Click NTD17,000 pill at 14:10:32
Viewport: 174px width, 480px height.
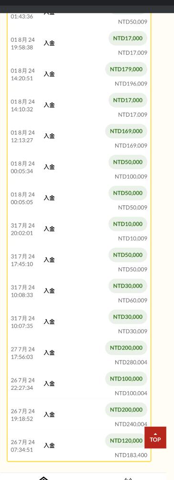coord(128,100)
